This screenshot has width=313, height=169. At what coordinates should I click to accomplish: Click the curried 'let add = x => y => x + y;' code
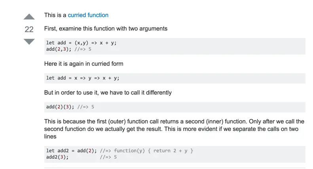(83, 78)
